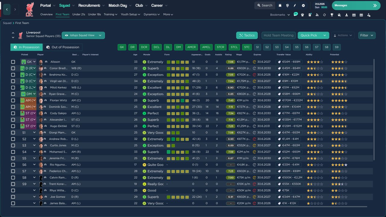The width and height of the screenshot is (386, 217).
Task: Switch to the Out of Possession tab
Action: click(x=63, y=47)
